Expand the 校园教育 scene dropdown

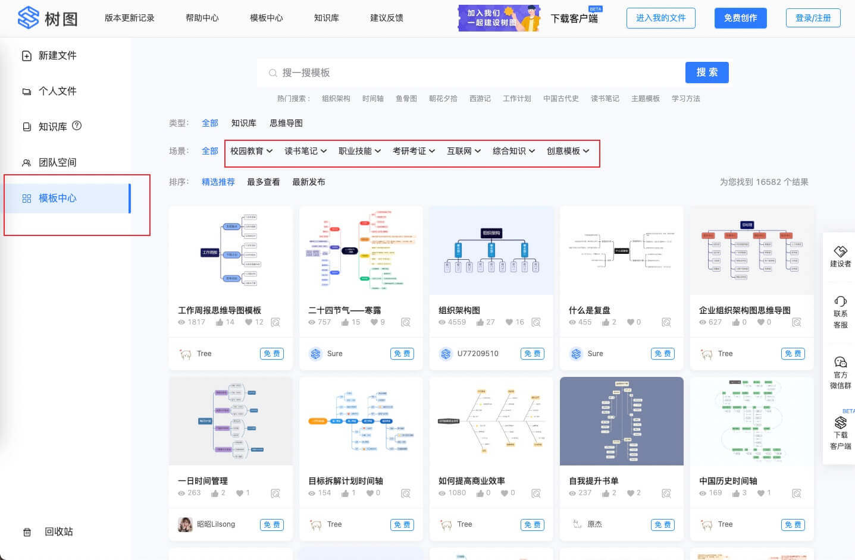tap(250, 151)
